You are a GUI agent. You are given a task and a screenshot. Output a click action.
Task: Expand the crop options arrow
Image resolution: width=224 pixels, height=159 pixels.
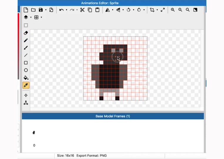[x=157, y=10]
